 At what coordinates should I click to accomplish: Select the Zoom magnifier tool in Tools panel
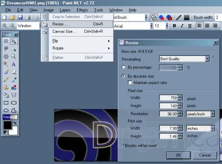(14, 56)
